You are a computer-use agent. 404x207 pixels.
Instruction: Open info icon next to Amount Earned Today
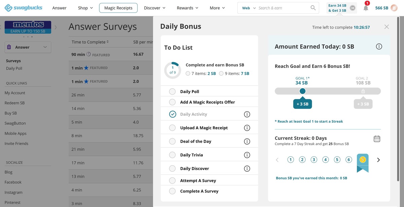(x=379, y=47)
